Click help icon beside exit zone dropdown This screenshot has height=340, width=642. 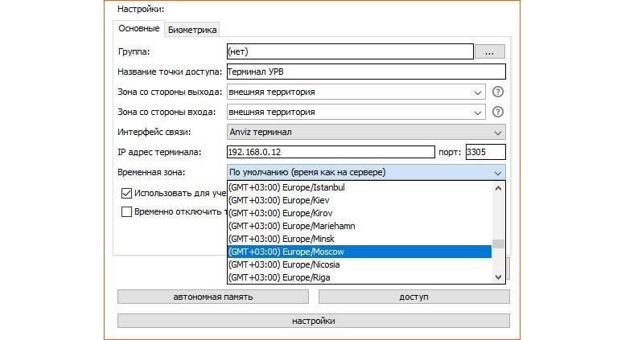pyautogui.click(x=498, y=92)
